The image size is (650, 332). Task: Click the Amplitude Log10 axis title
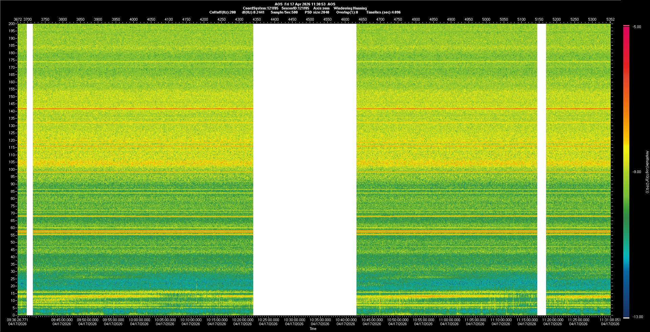pos(647,172)
